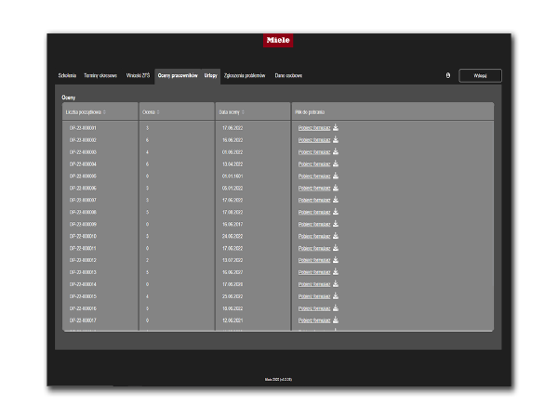558x418 pixels.
Task: Open the Dane osobowe tab
Action: pos(288,75)
